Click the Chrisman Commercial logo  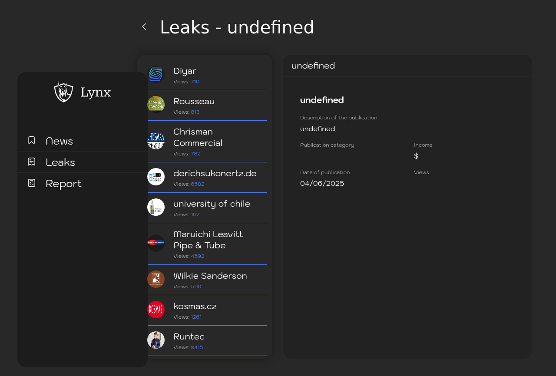[156, 141]
